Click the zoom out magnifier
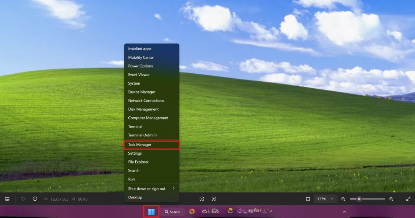 343,199
